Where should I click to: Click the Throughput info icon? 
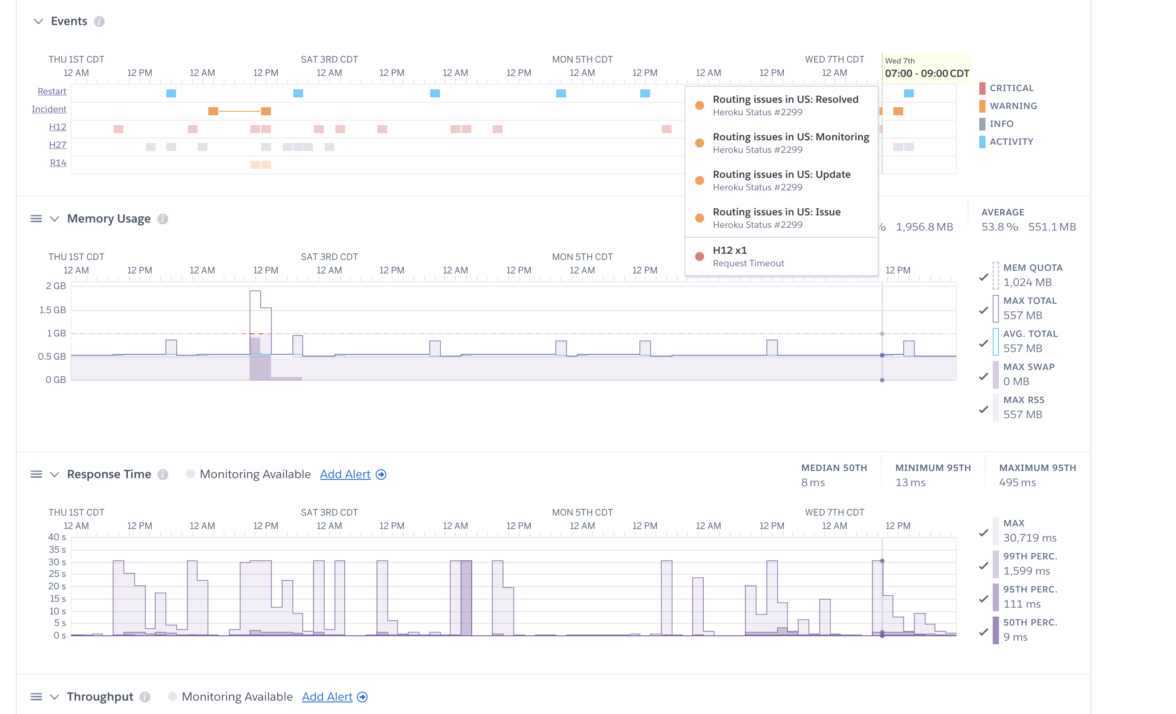pos(145,697)
